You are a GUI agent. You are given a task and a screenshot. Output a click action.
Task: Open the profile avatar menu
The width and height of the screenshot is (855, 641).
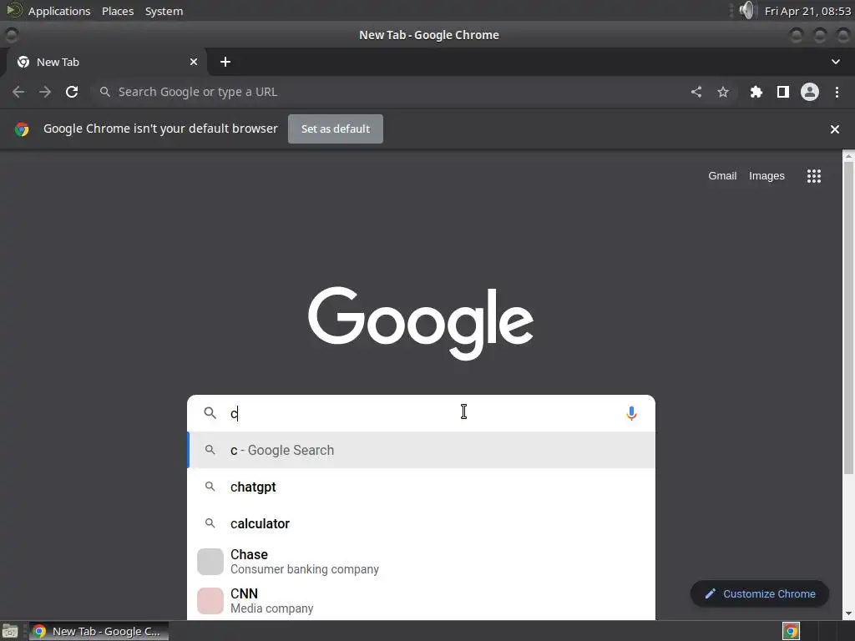(810, 92)
